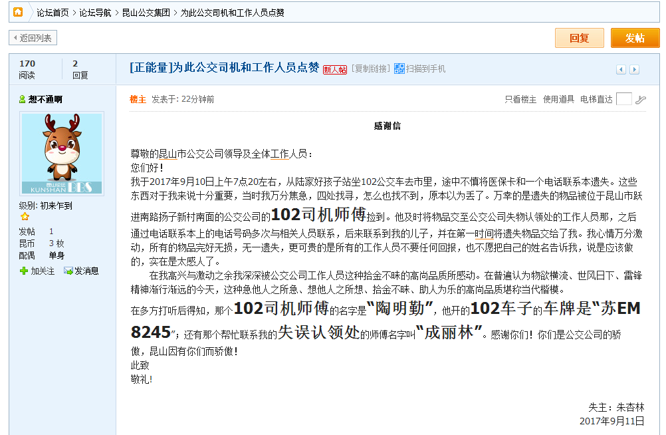This screenshot has width=666, height=435.
Task: Open the 使用道具 tools option
Action: click(558, 99)
